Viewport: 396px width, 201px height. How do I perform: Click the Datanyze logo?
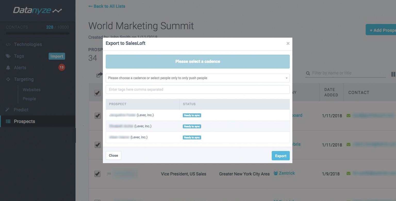37,11
